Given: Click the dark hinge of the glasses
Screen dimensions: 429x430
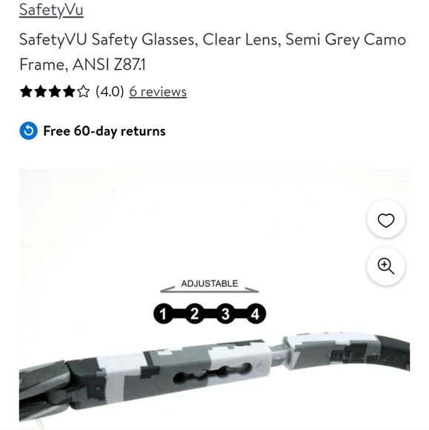Looking at the screenshot, I should click(x=59, y=396).
